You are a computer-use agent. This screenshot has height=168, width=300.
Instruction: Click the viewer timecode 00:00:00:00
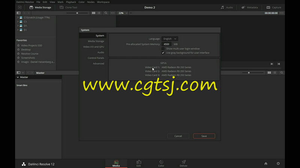271,13
